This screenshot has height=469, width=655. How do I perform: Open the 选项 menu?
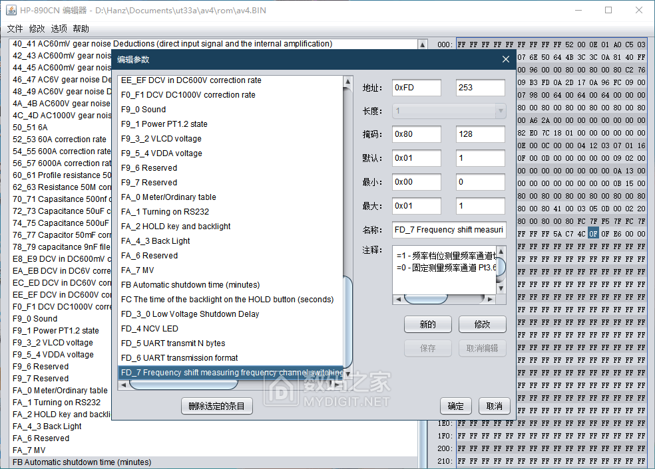(59, 29)
